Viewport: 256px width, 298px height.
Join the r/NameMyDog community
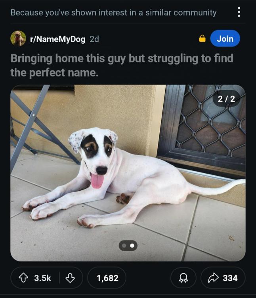[x=225, y=39]
